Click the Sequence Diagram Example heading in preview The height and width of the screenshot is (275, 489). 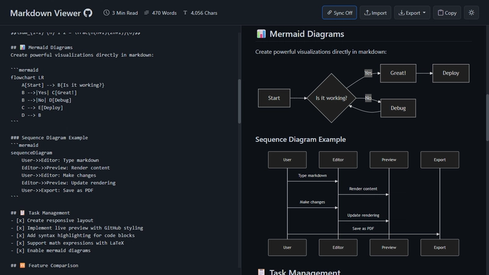click(x=300, y=139)
